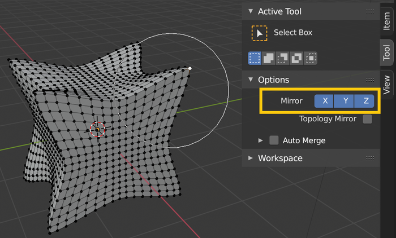Toggle Y axis mirror
Screen dimensions: 396x238
345,101
